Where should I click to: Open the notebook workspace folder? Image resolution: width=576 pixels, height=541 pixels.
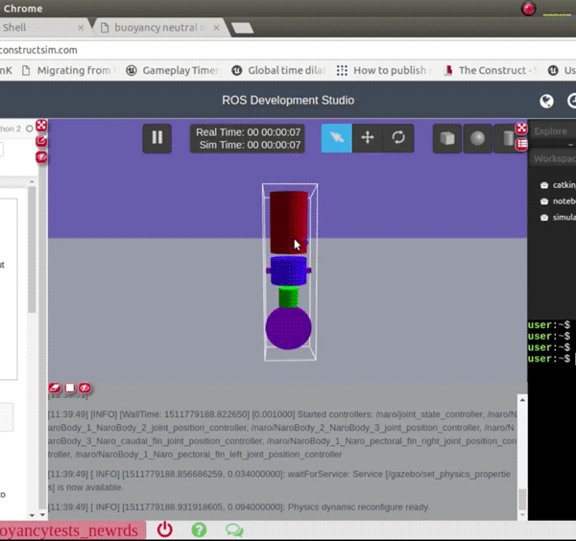(558, 201)
